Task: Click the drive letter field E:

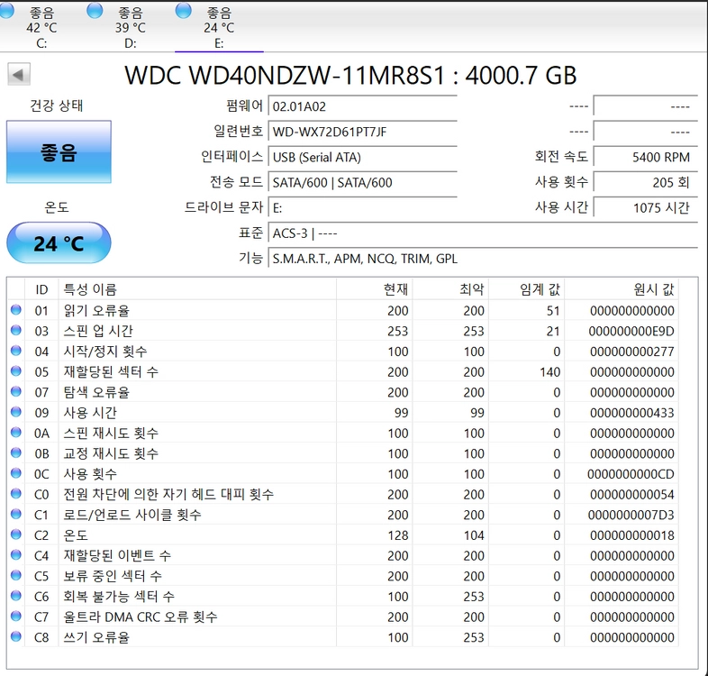Action: tap(363, 208)
